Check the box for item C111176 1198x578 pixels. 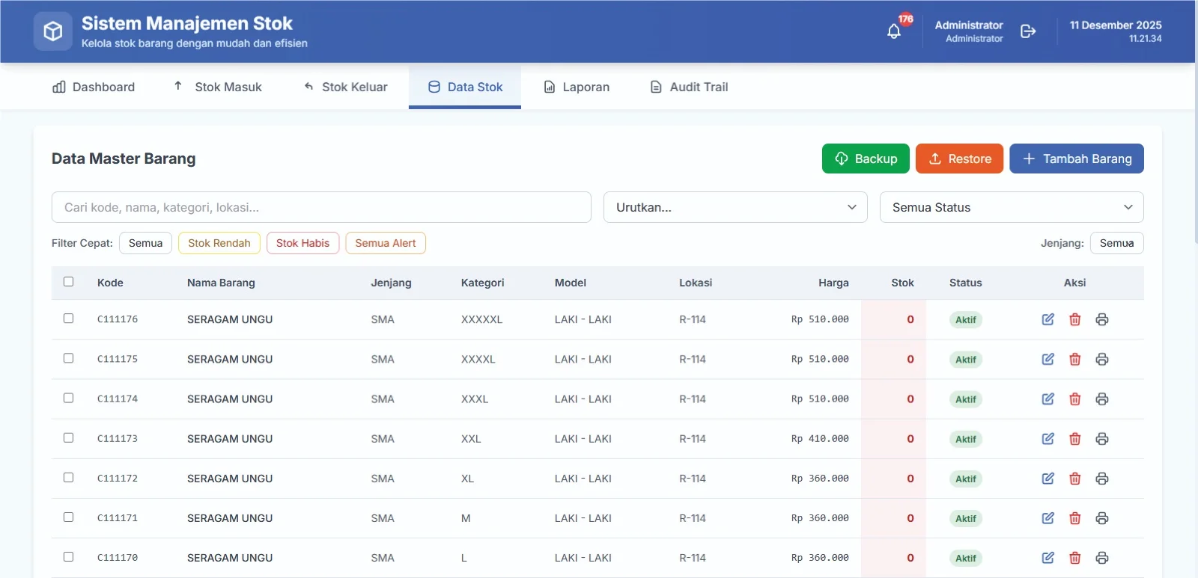tap(69, 319)
